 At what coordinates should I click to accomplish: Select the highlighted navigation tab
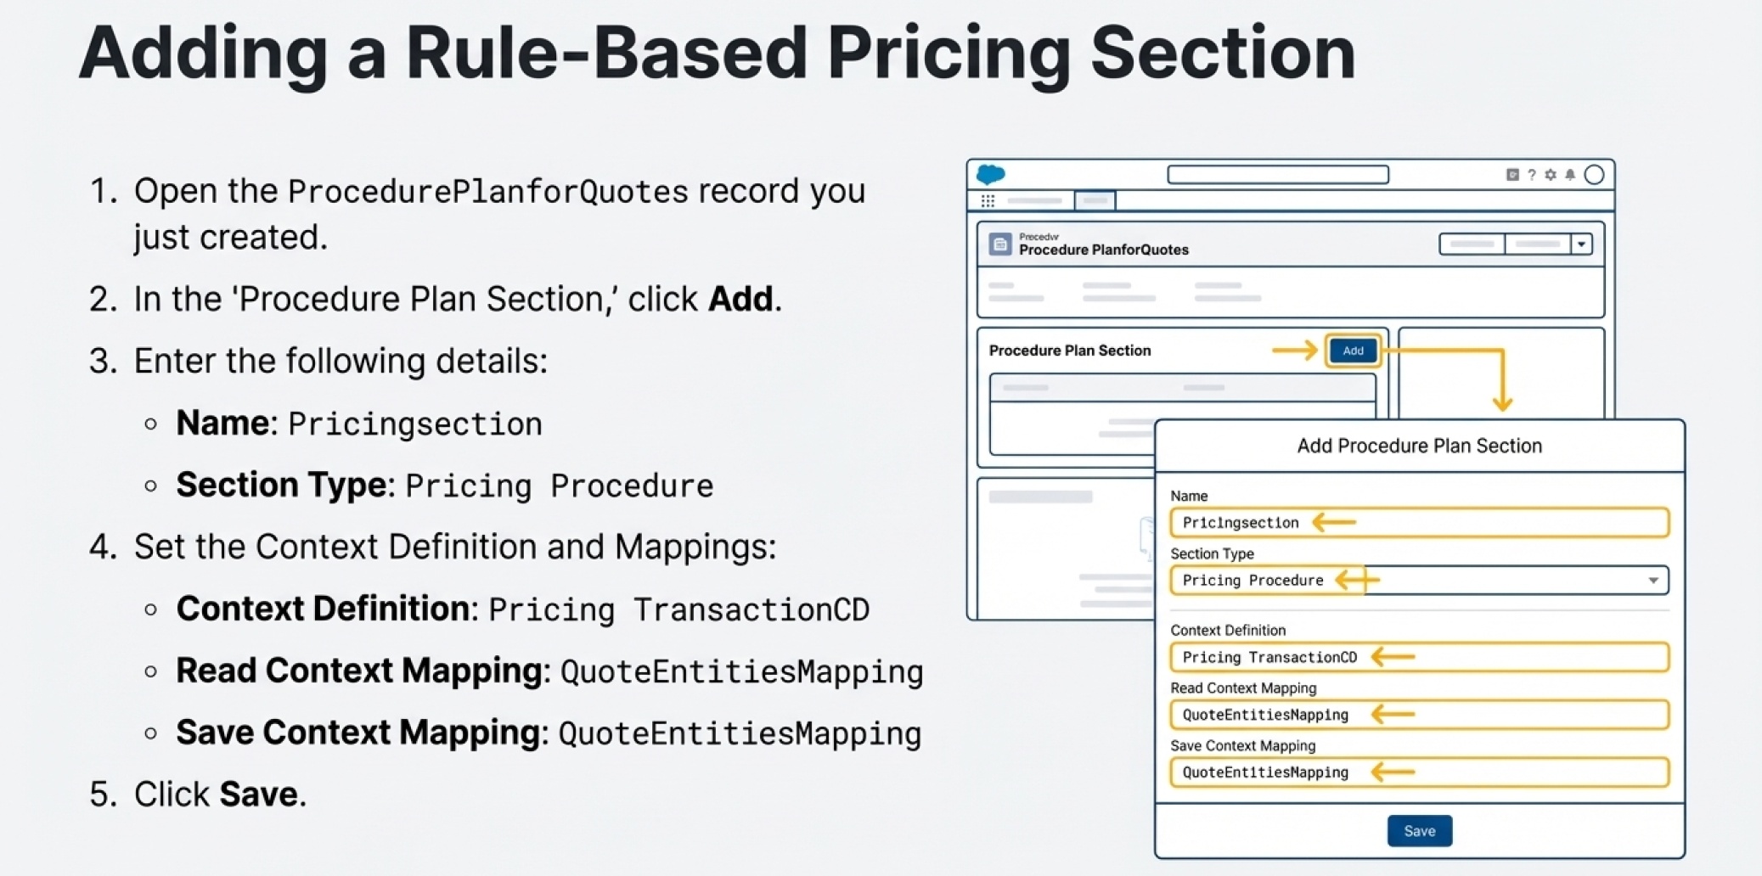tap(1095, 201)
